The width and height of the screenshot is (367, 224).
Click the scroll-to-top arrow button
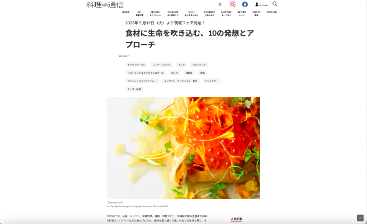tap(360, 218)
